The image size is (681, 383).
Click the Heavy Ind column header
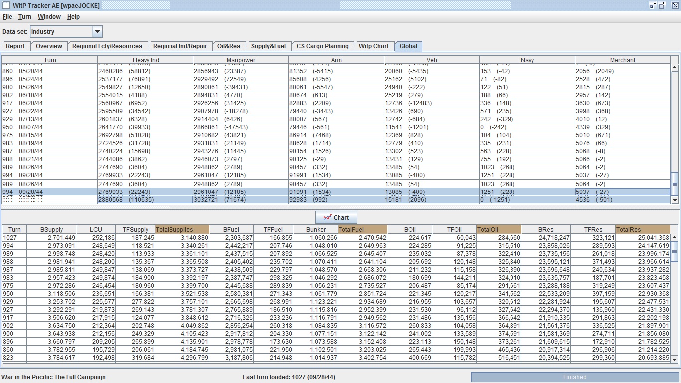click(x=145, y=60)
